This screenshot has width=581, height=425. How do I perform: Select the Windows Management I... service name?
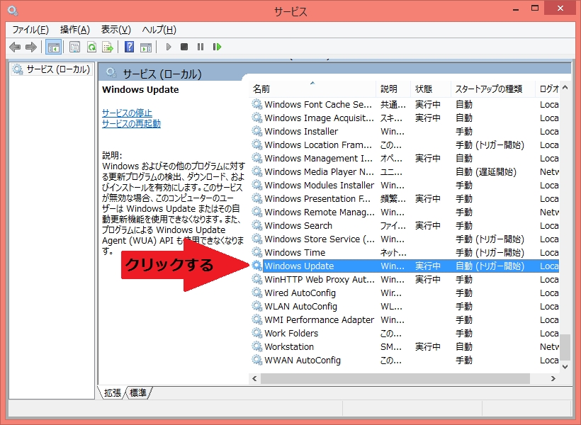[318, 158]
